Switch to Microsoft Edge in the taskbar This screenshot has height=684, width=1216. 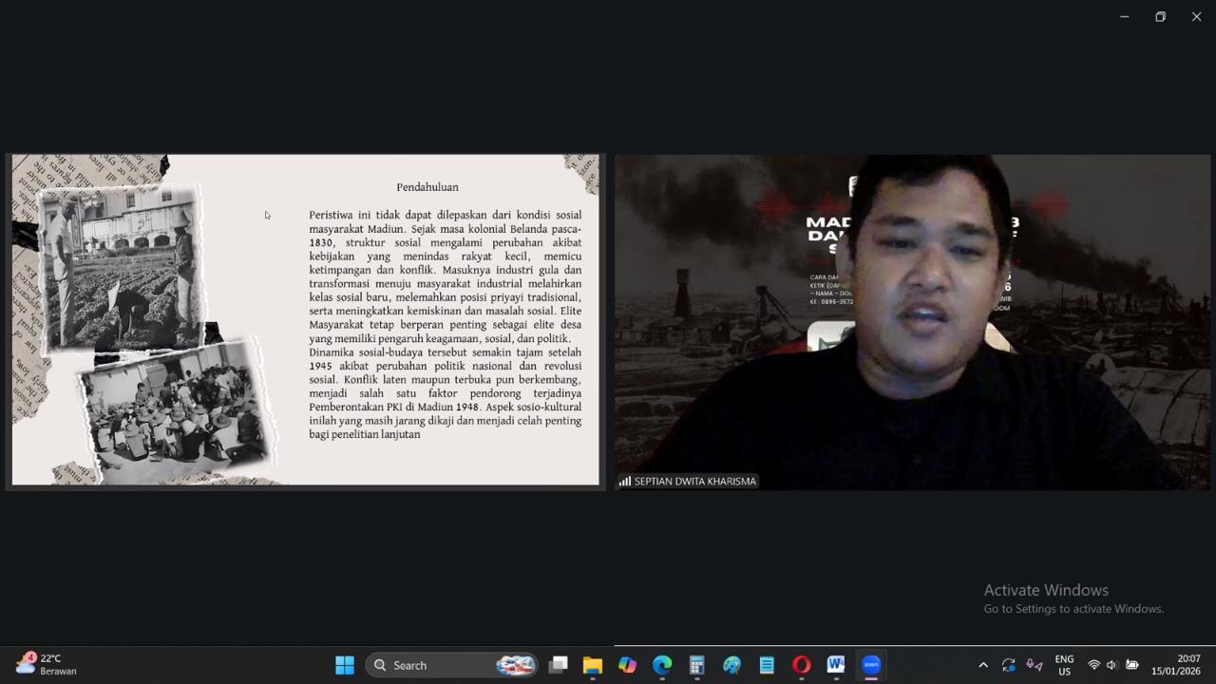[662, 665]
